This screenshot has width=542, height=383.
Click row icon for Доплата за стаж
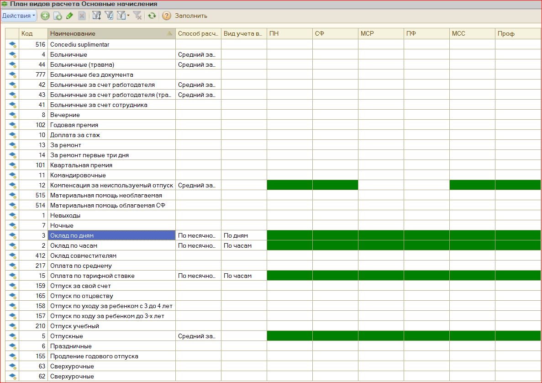(12, 135)
